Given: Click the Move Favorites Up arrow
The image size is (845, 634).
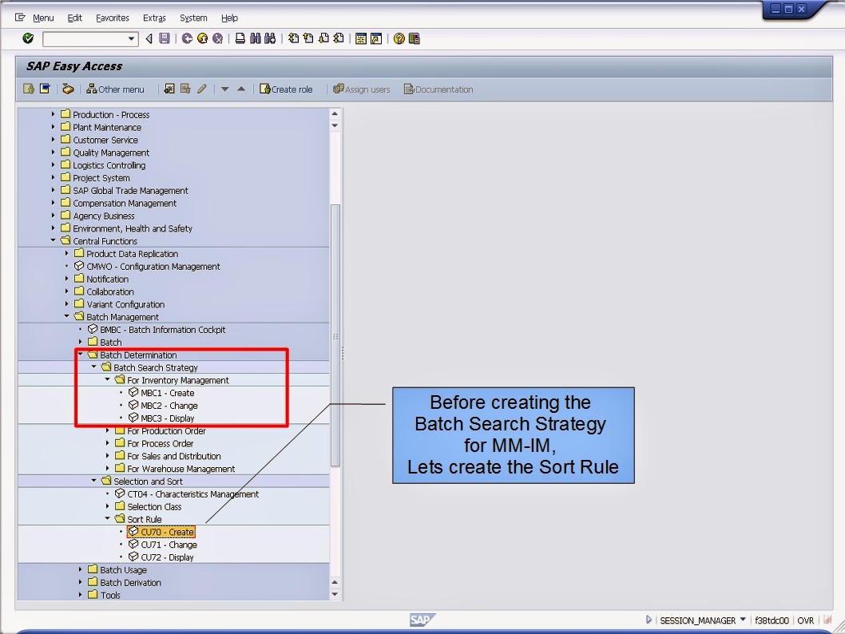Looking at the screenshot, I should [x=241, y=89].
